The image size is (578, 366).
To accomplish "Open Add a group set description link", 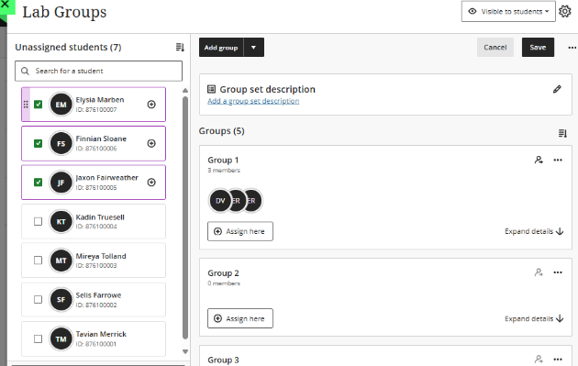I will pyautogui.click(x=253, y=101).
